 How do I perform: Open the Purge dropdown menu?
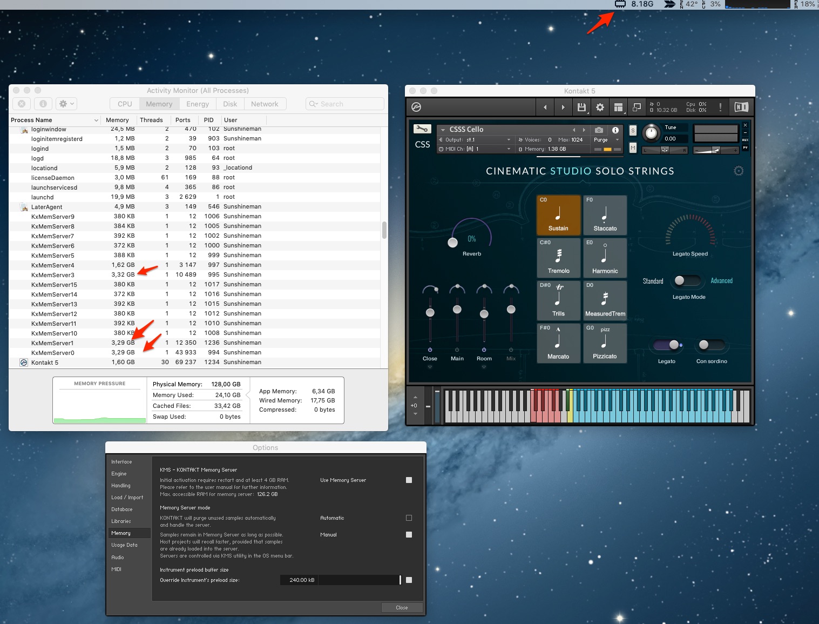click(606, 140)
